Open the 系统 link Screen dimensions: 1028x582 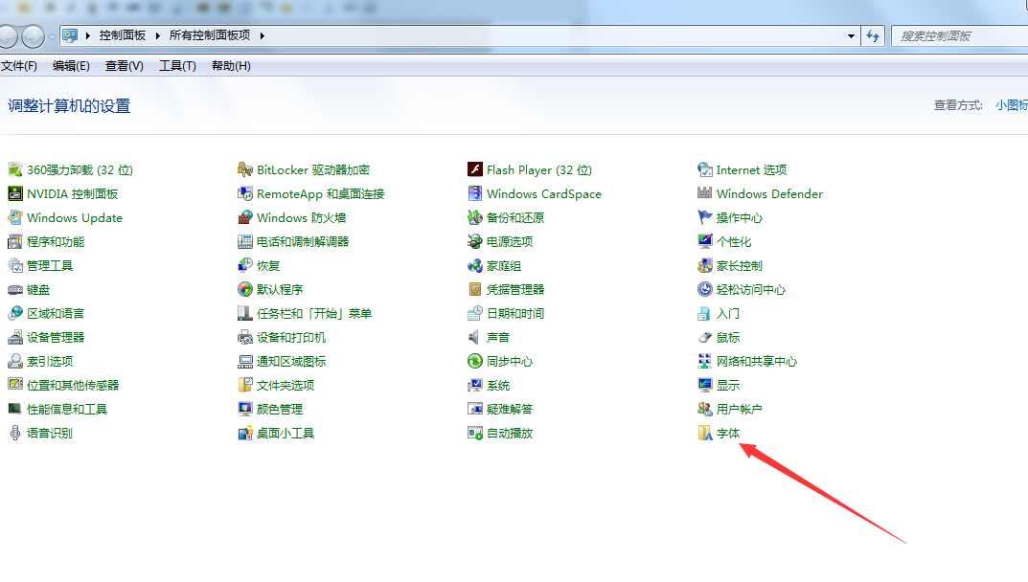point(498,386)
